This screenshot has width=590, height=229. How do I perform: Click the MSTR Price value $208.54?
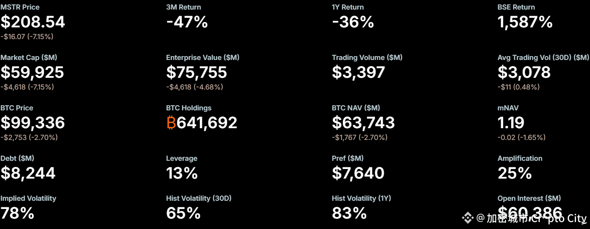33,22
